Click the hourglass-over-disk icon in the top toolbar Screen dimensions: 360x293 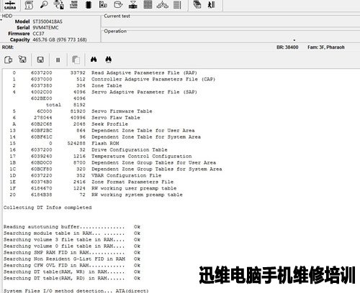point(133,5)
